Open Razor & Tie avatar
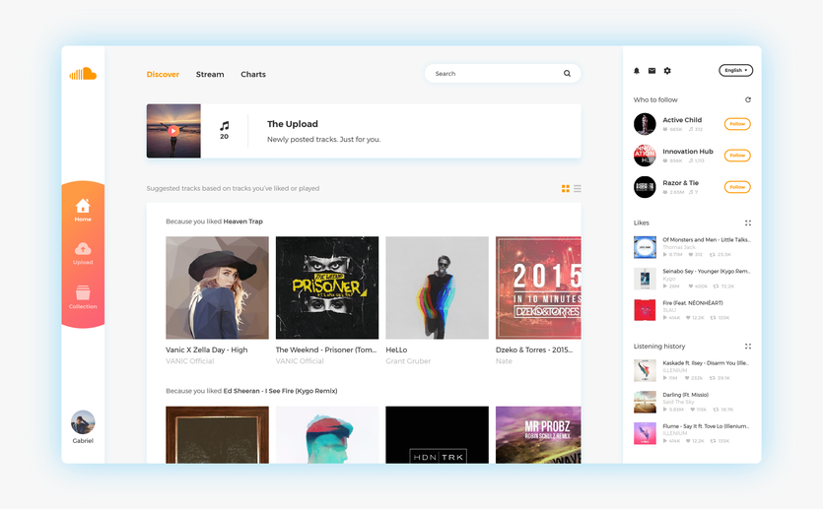 (645, 187)
